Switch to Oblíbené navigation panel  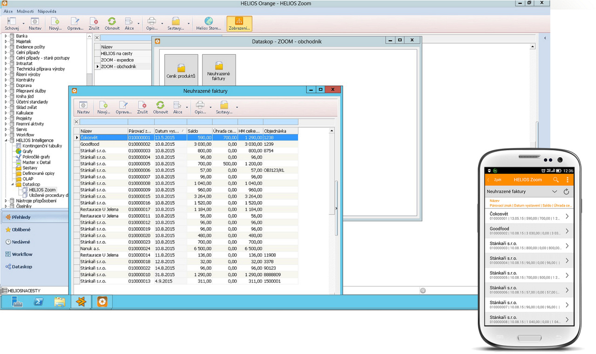(35, 230)
